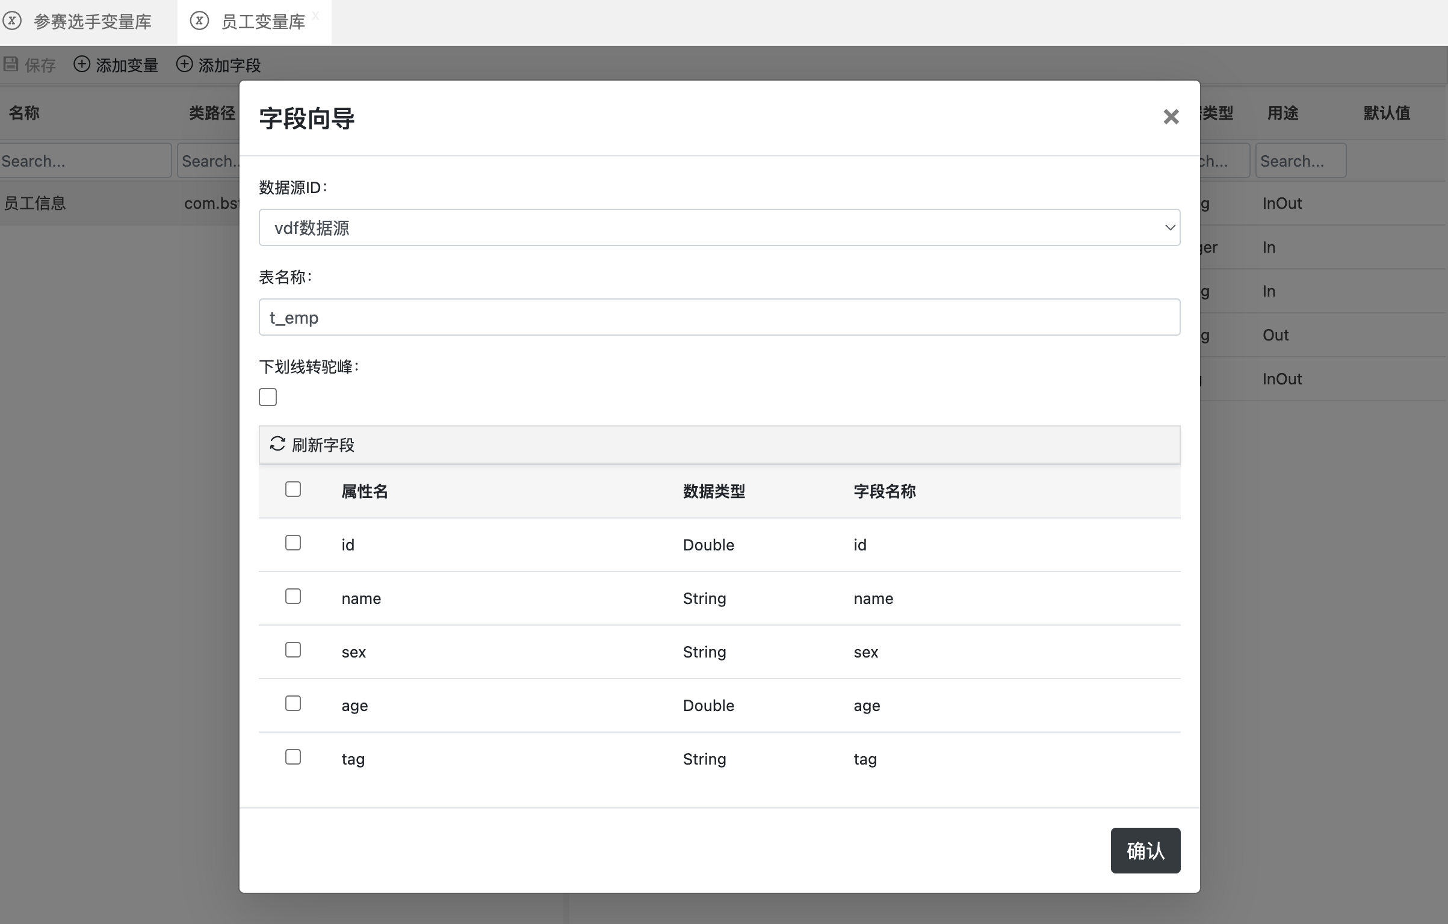Screen dimensions: 1448x924
Task: Click the 刷新字段 refresh button text
Action: pyautogui.click(x=323, y=445)
